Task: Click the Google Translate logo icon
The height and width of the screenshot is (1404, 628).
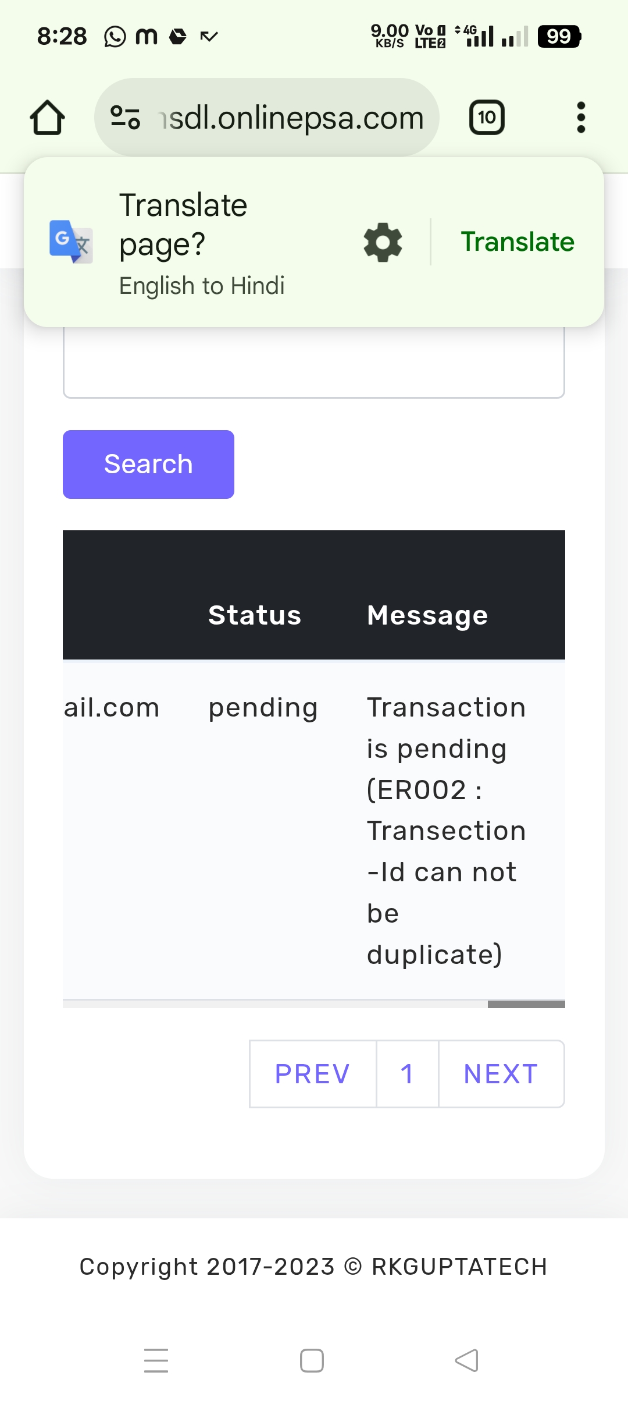Action: coord(71,242)
